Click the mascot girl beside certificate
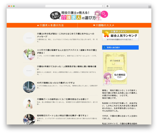The width and height of the screenshot is (158, 134). pos(107,79)
